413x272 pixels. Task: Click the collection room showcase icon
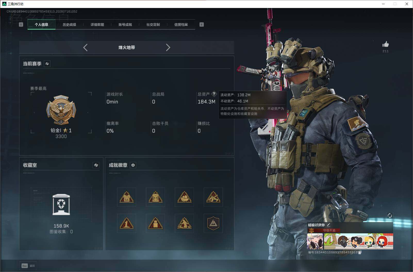61,205
